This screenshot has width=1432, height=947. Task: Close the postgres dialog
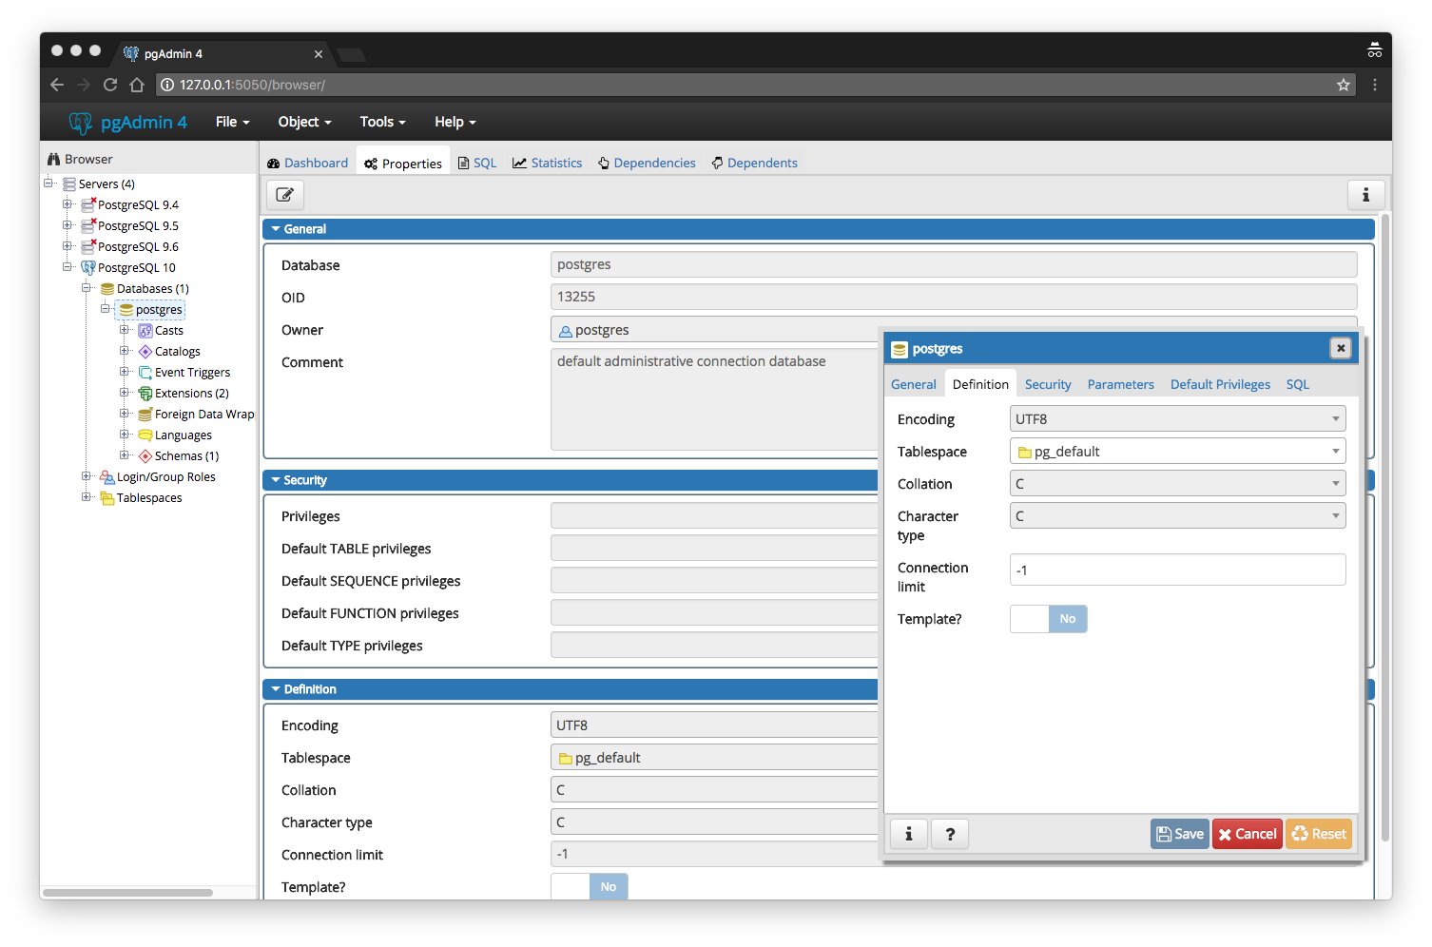click(1340, 348)
